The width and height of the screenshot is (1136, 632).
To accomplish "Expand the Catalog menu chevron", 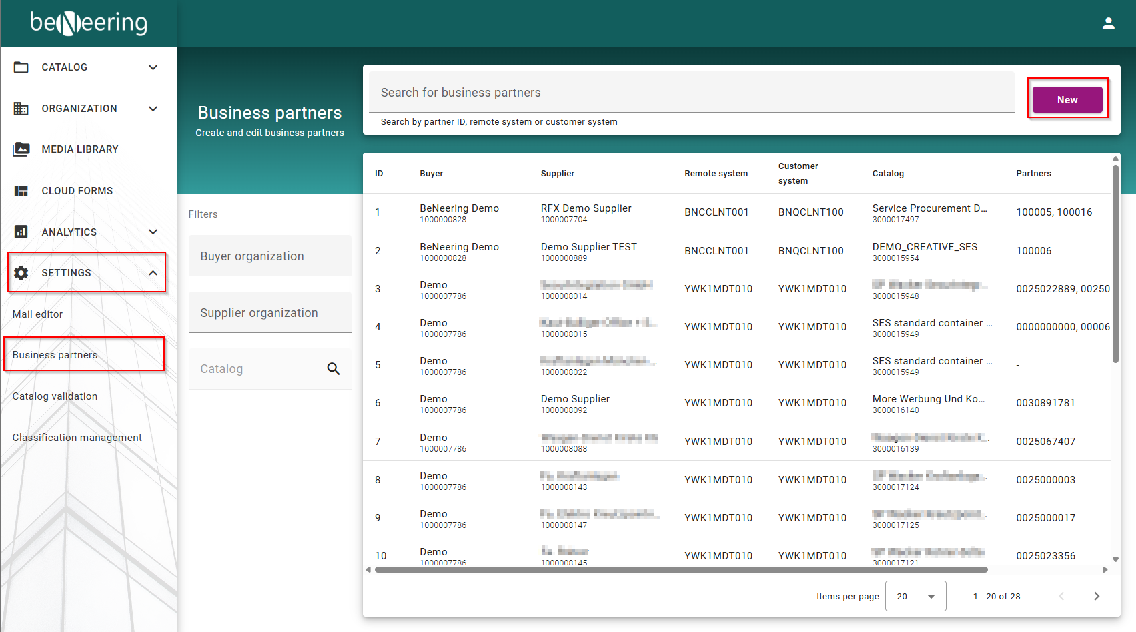I will (153, 67).
